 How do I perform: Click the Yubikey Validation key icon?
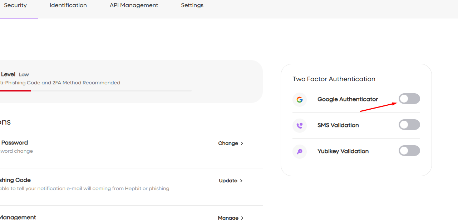click(x=300, y=151)
